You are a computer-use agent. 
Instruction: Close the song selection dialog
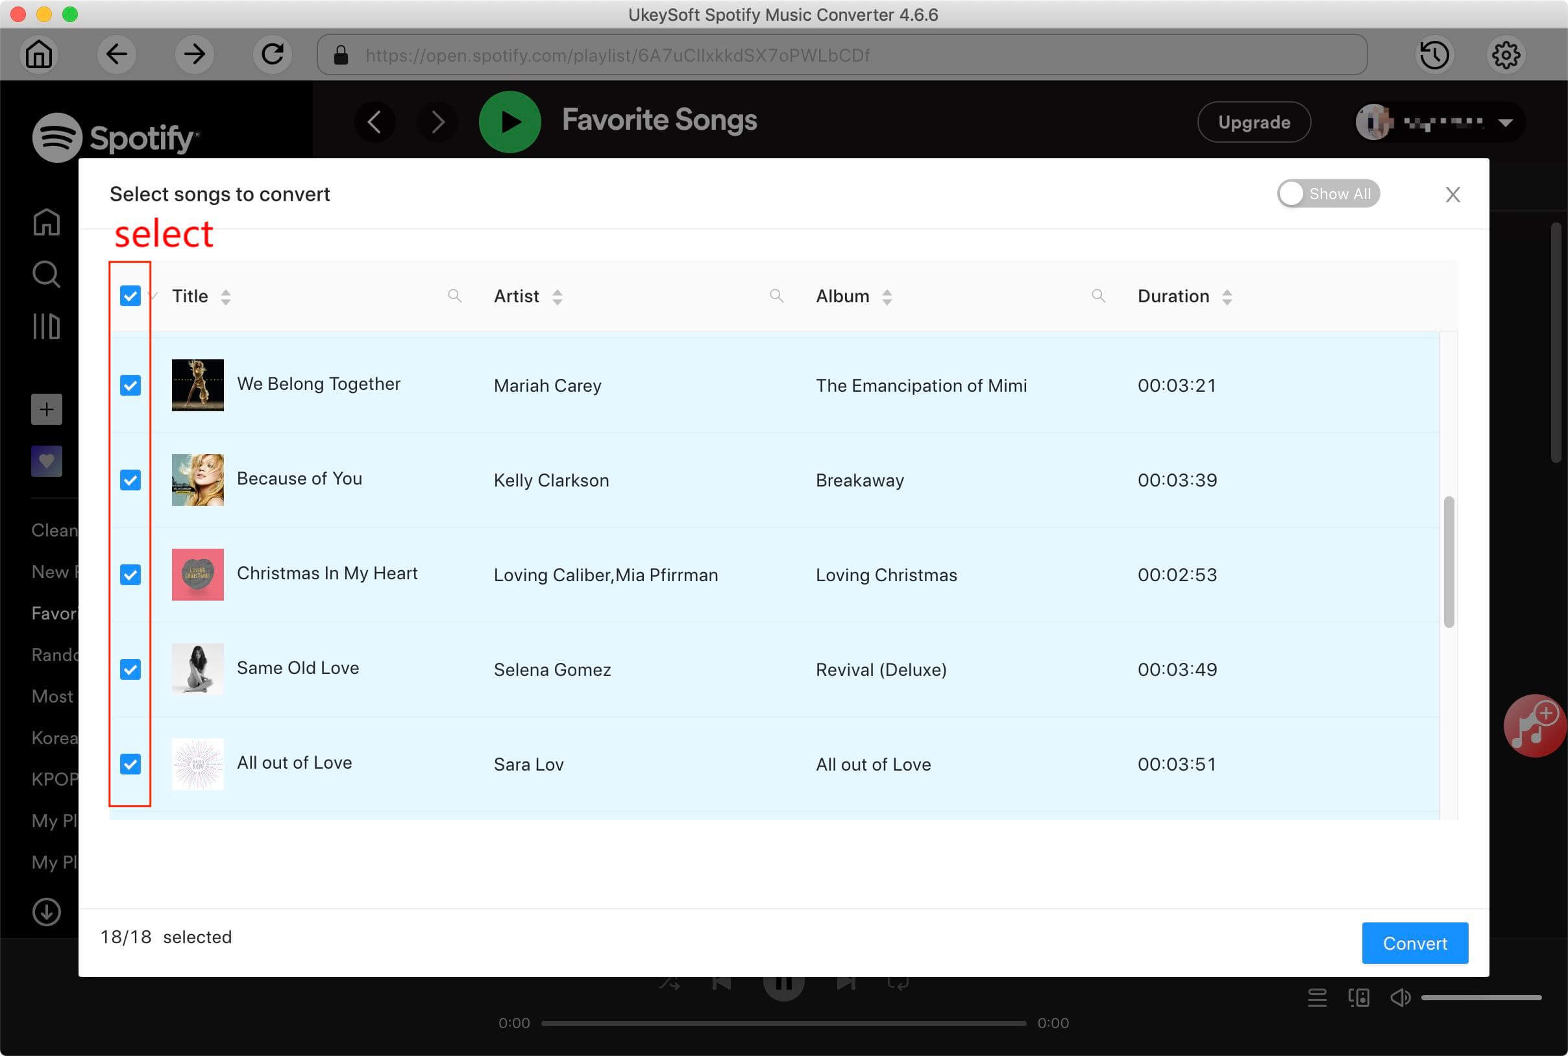[1454, 195]
